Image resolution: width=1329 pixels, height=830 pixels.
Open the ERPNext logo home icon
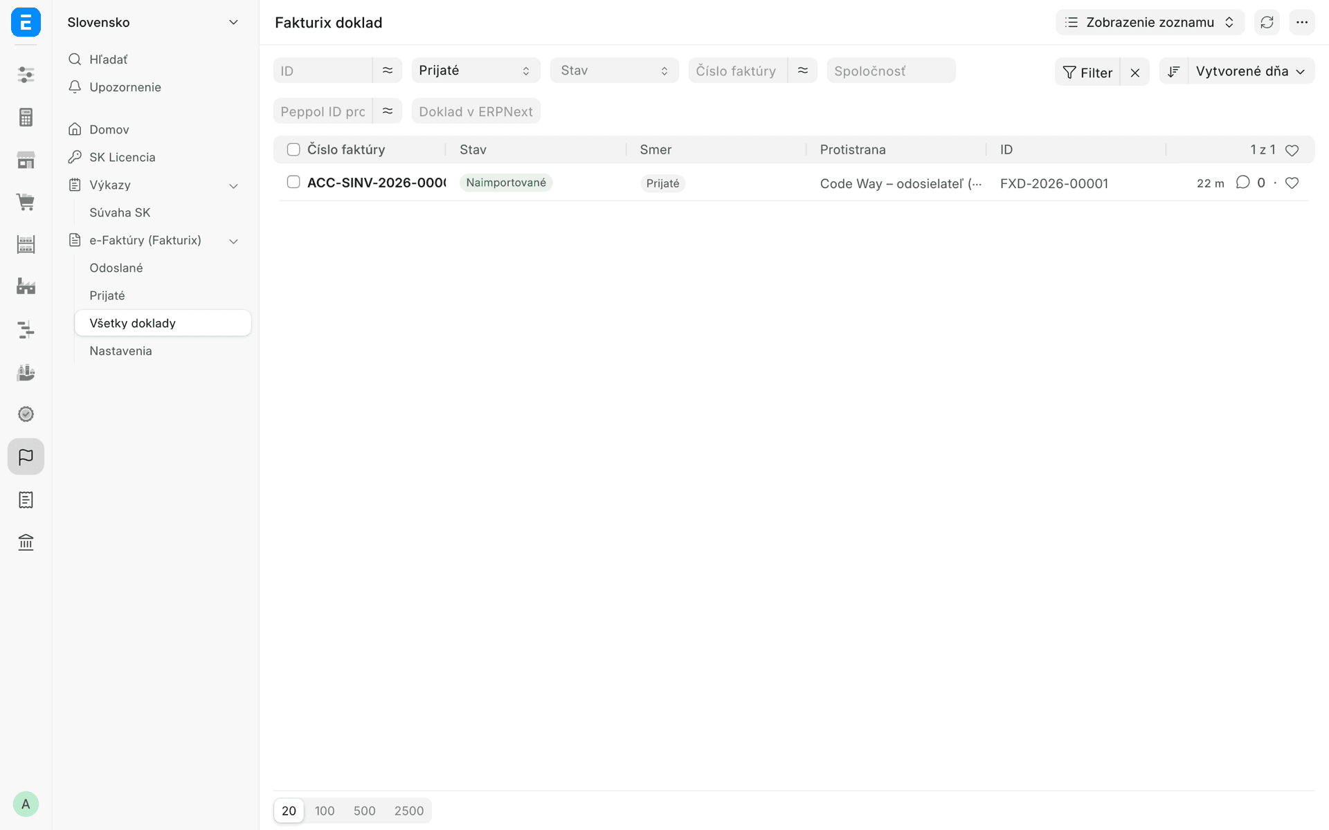(26, 22)
